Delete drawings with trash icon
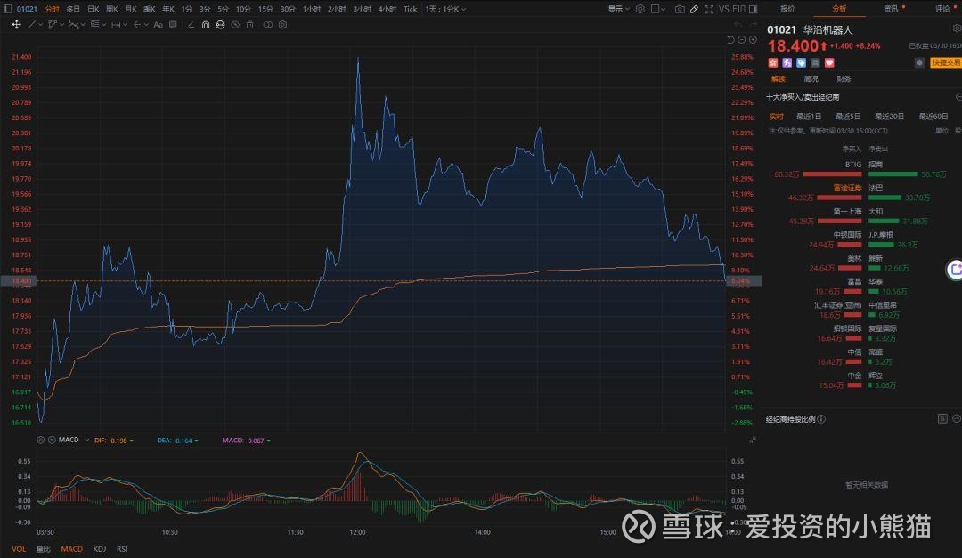This screenshot has width=962, height=558. 249,25
